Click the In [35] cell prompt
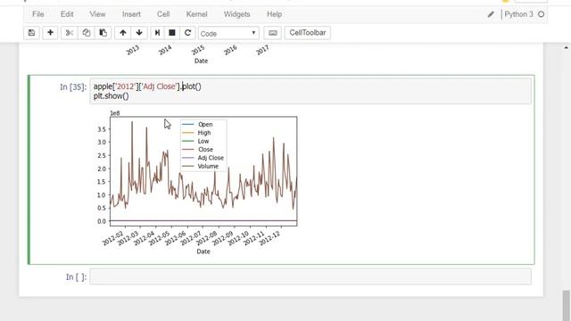The width and height of the screenshot is (571, 321). coord(73,87)
